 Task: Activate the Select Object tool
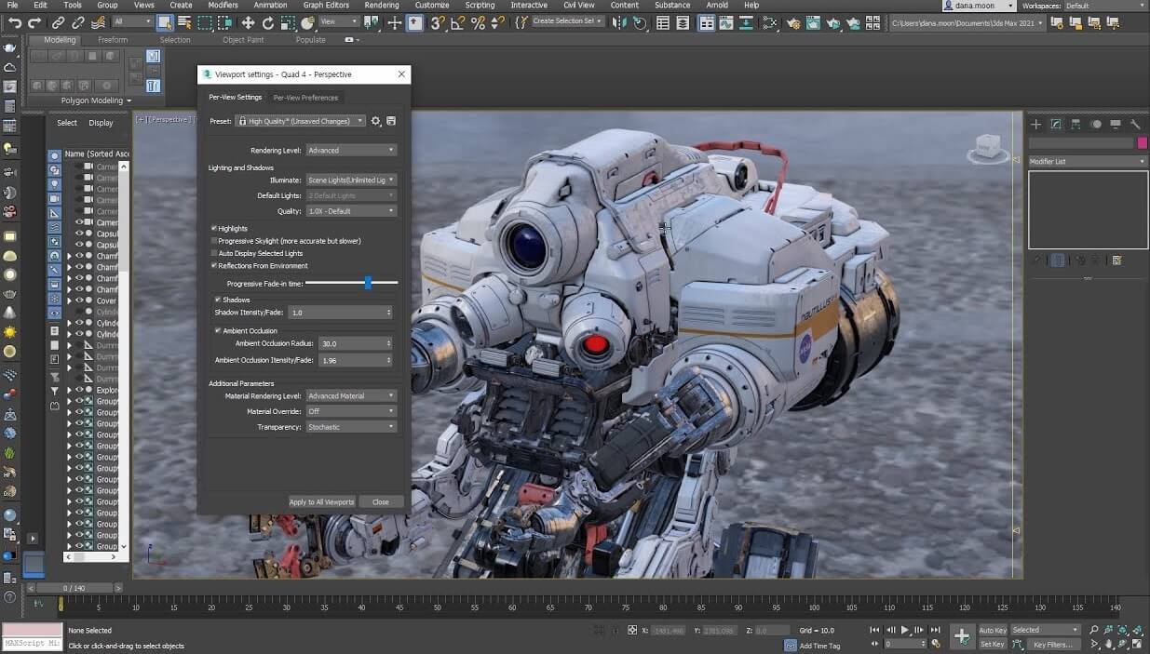(x=165, y=22)
